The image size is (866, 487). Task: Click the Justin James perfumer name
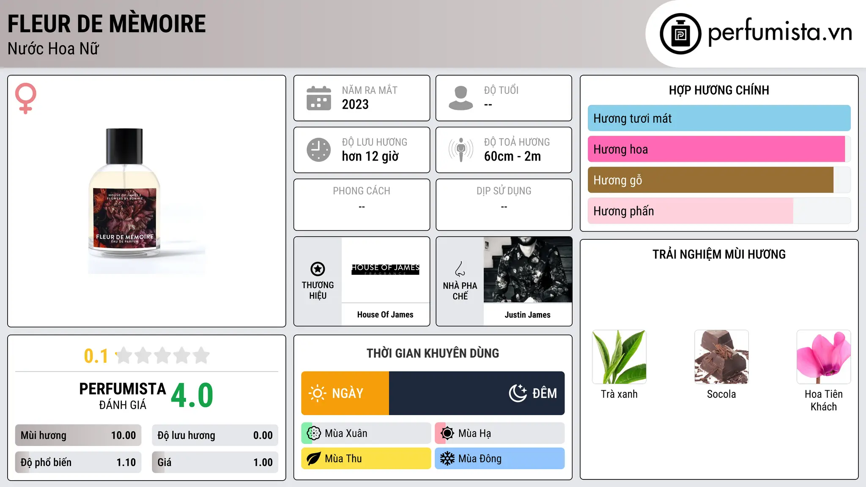[x=528, y=315]
